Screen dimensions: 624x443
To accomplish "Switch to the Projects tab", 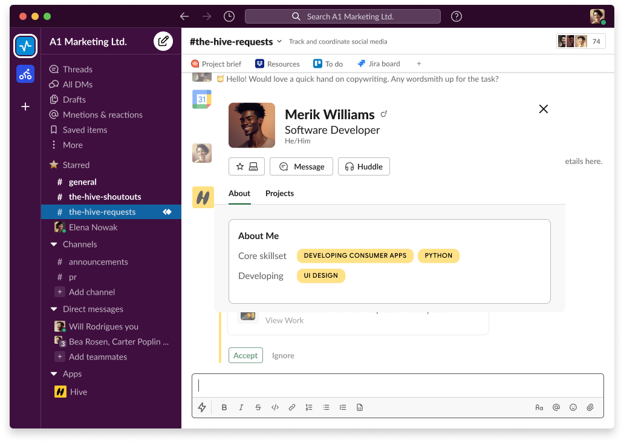I will click(279, 194).
